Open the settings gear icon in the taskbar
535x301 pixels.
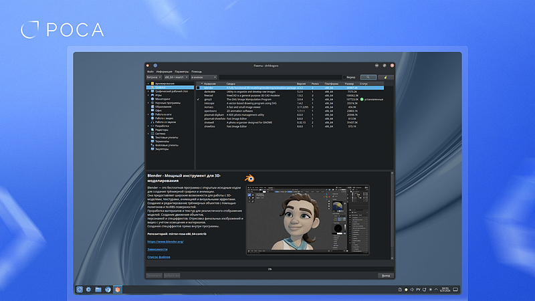click(x=89, y=289)
